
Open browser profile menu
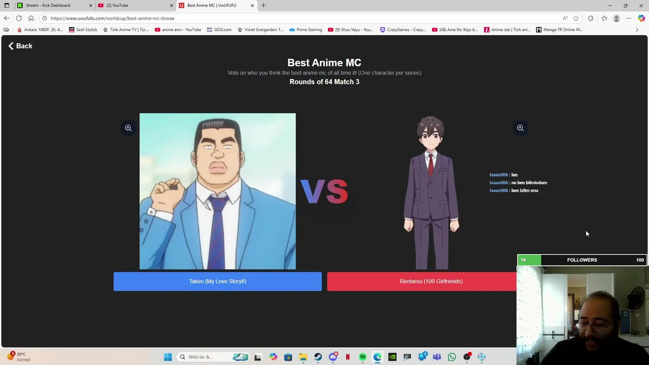coord(617,18)
